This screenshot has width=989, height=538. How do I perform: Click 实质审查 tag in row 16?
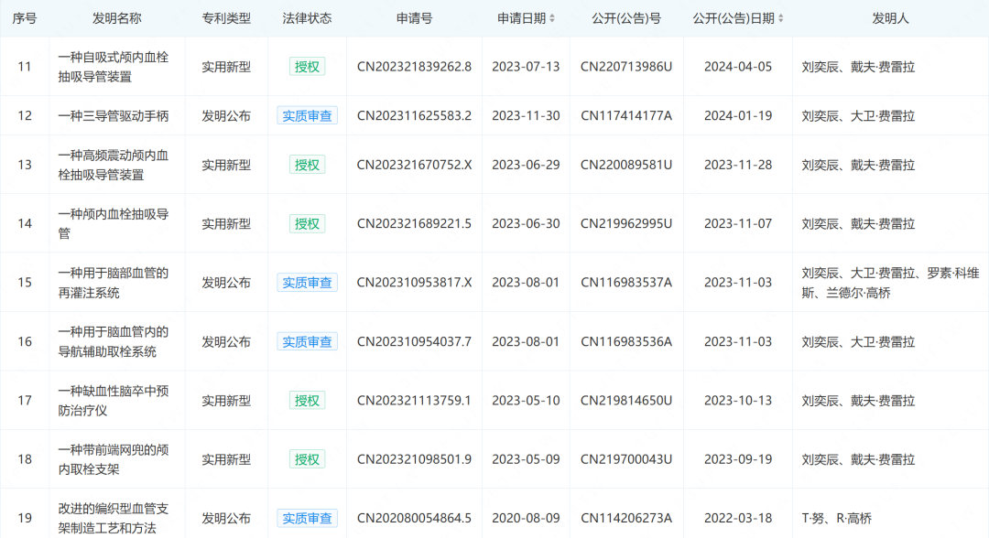tap(307, 341)
